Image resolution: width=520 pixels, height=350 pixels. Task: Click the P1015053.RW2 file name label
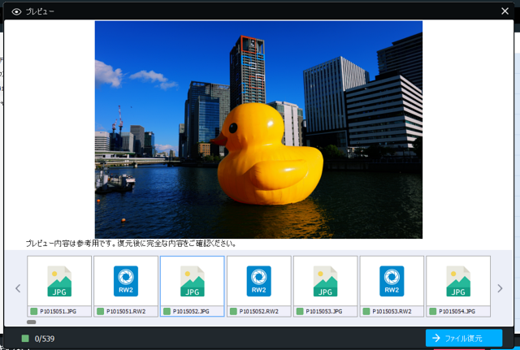pos(392,311)
